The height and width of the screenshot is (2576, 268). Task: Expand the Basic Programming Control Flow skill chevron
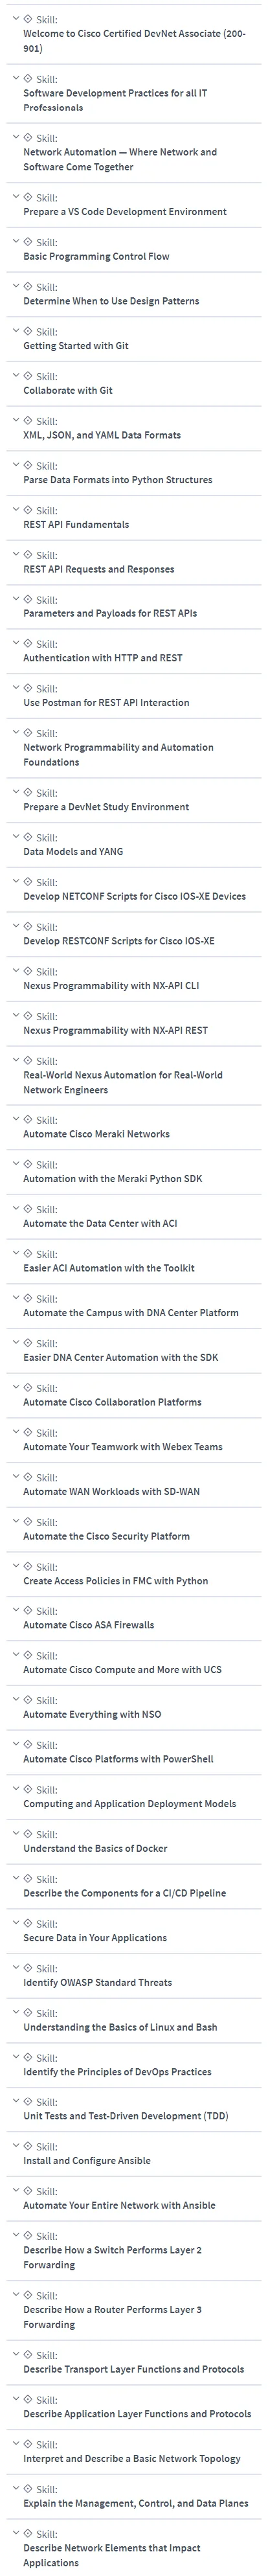coord(14,242)
